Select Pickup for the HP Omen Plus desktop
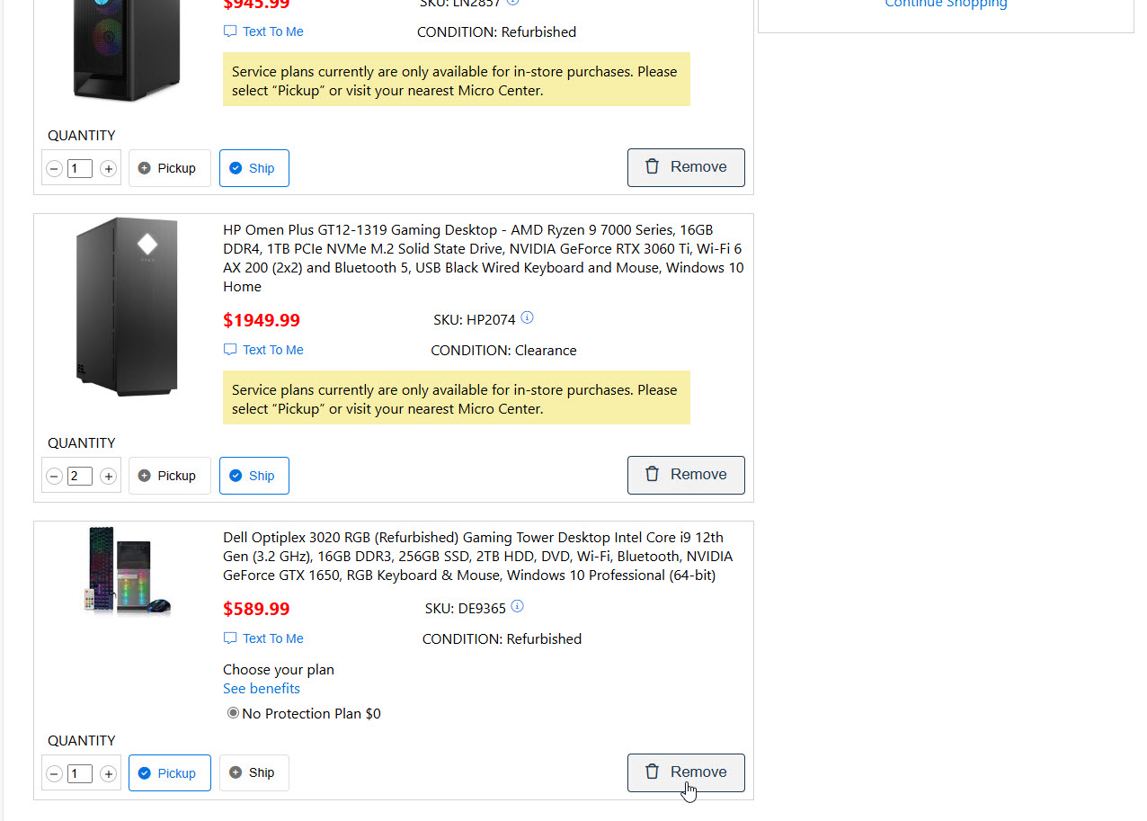The height and width of the screenshot is (821, 1147). tap(170, 476)
